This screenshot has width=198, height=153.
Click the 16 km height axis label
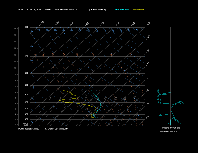pos(15,28)
